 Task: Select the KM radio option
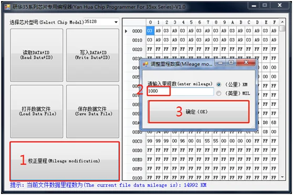tap(218, 84)
